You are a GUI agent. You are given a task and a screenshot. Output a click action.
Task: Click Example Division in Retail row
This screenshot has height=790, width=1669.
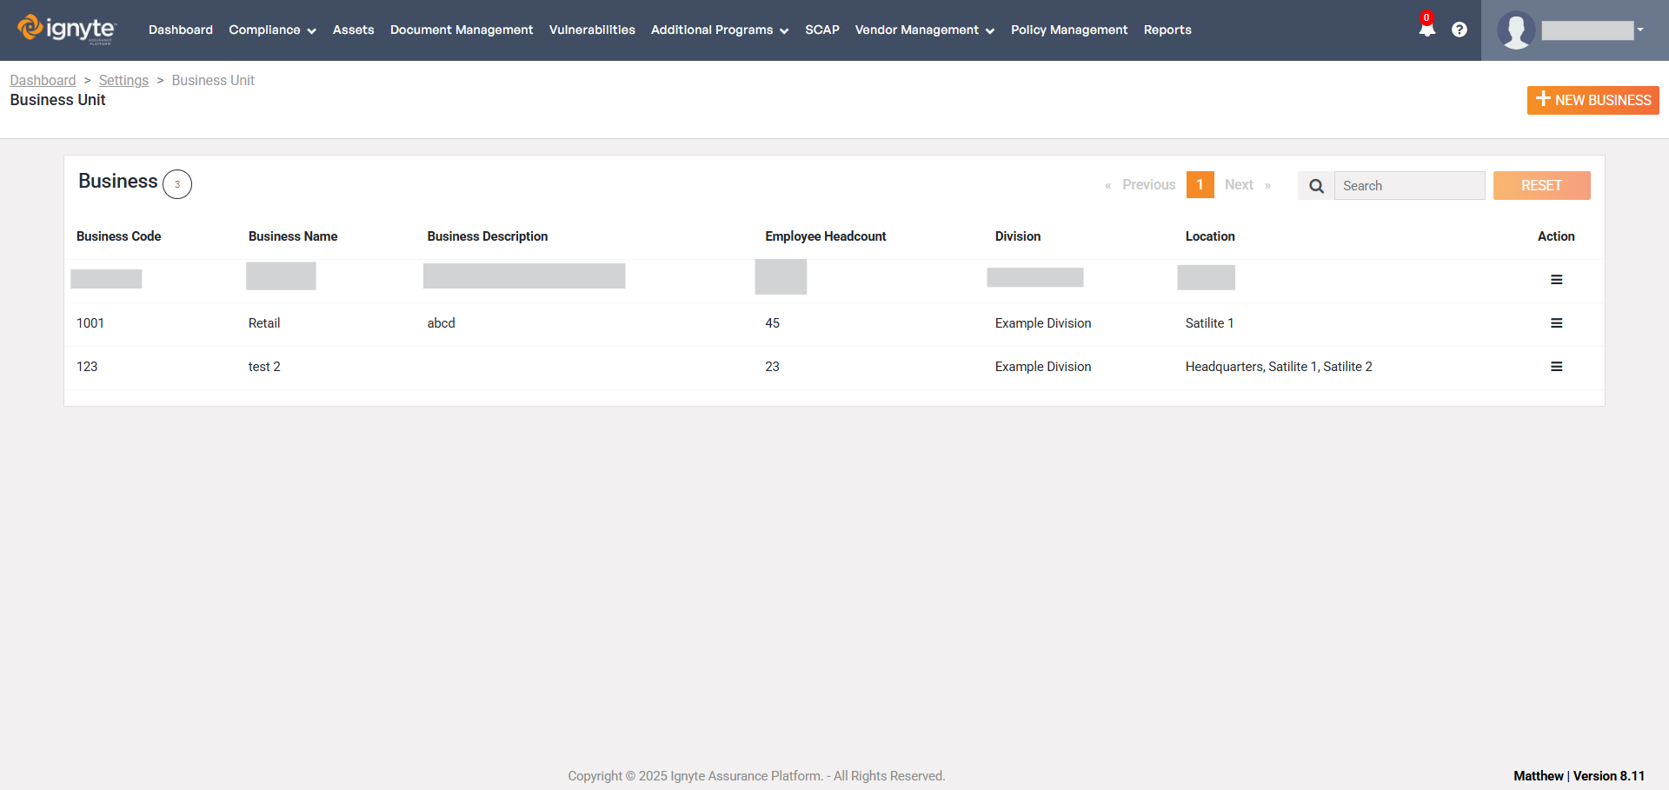coord(1043,323)
